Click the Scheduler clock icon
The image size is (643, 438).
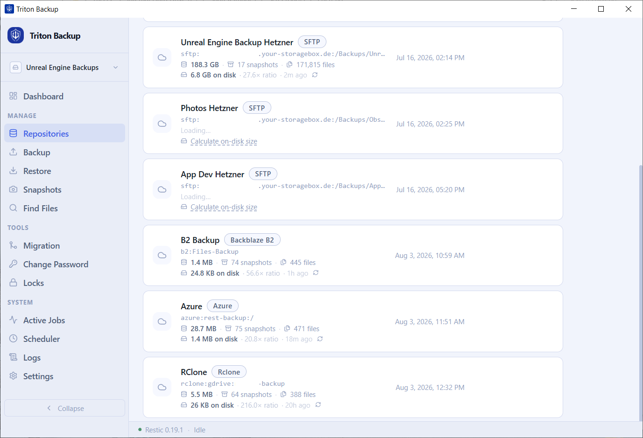(14, 339)
